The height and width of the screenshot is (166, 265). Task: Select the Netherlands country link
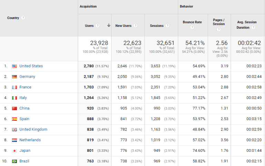pyautogui.click(x=30, y=140)
